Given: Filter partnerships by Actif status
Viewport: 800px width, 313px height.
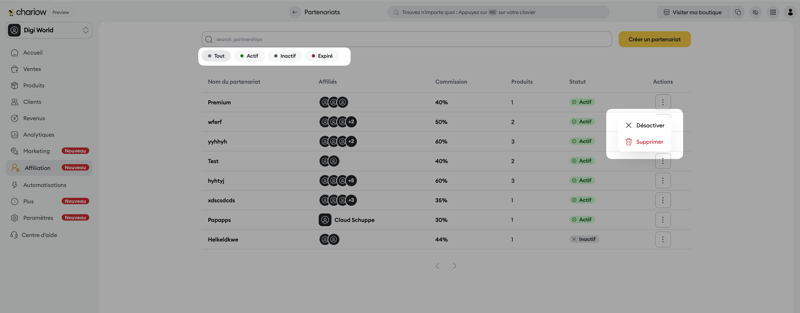Looking at the screenshot, I should (249, 56).
